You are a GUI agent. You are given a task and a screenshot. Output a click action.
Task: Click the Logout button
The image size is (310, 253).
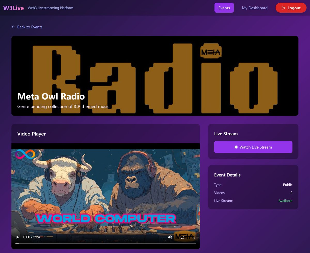(291, 8)
